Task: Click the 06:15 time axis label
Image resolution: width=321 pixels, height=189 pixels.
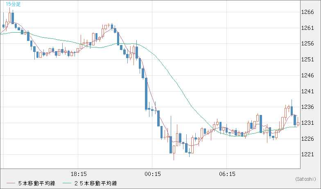Action: point(227,174)
